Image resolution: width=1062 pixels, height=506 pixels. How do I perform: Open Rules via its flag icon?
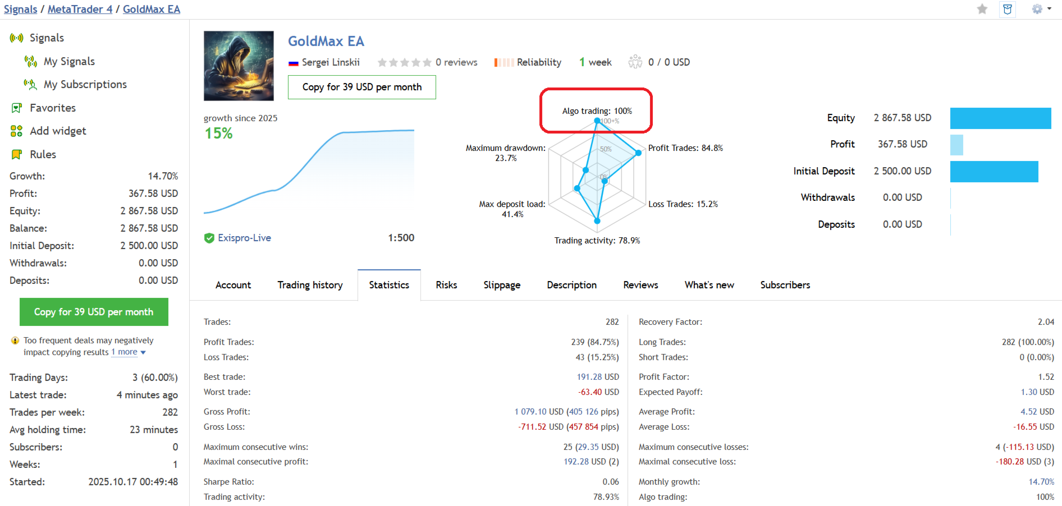(x=16, y=154)
